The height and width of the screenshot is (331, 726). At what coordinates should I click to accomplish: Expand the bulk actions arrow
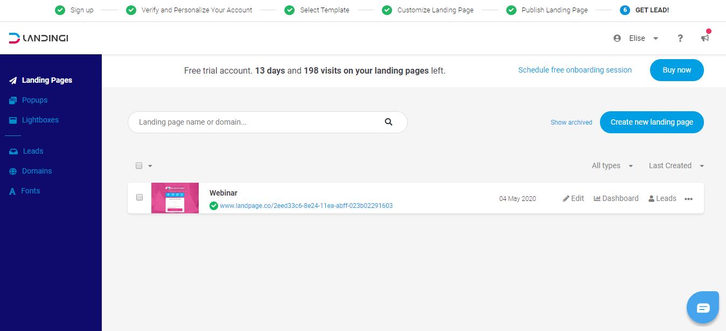coord(150,166)
